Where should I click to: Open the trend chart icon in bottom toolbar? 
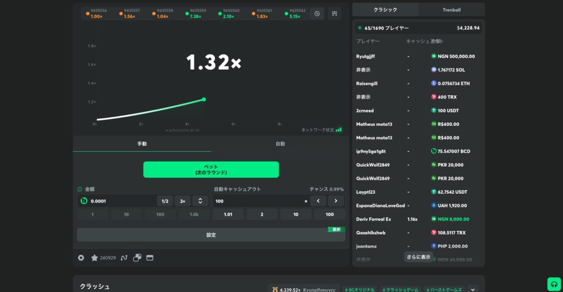(124, 258)
